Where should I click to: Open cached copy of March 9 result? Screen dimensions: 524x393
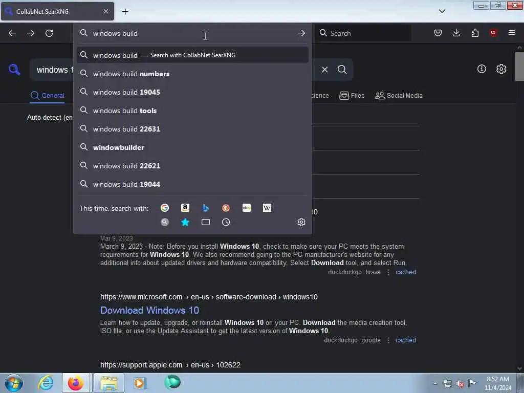tap(406, 272)
